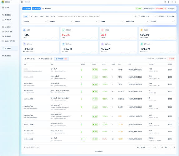This screenshot has height=156, width=179.
Task: Switch to the second summary tab with key icon
Action: (45, 59)
